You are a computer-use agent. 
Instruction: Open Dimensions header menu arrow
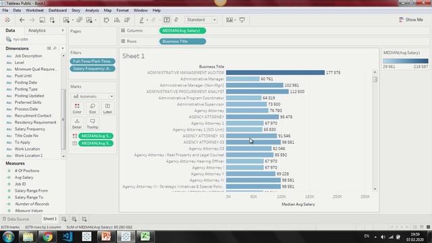[x=63, y=48]
